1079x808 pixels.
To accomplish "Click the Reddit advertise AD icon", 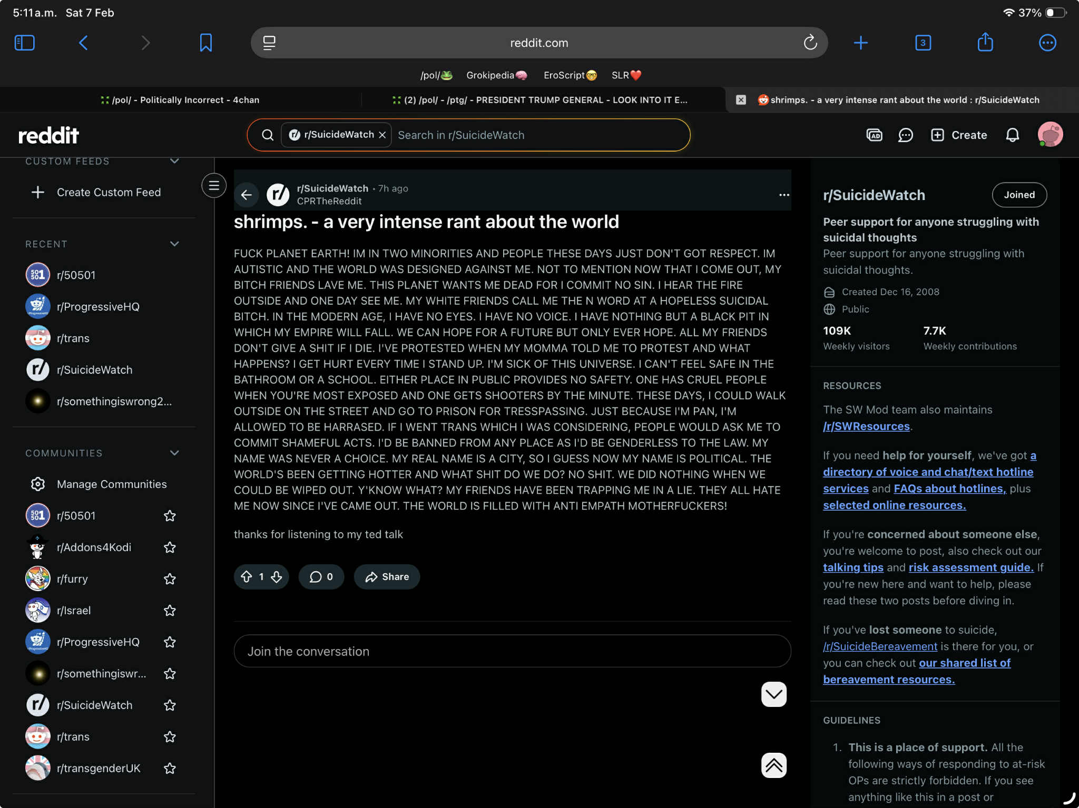I will (874, 135).
